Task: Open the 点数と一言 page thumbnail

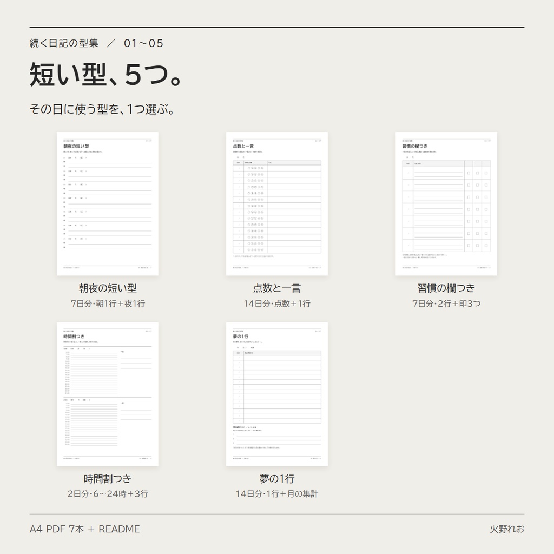Action: coord(277,204)
